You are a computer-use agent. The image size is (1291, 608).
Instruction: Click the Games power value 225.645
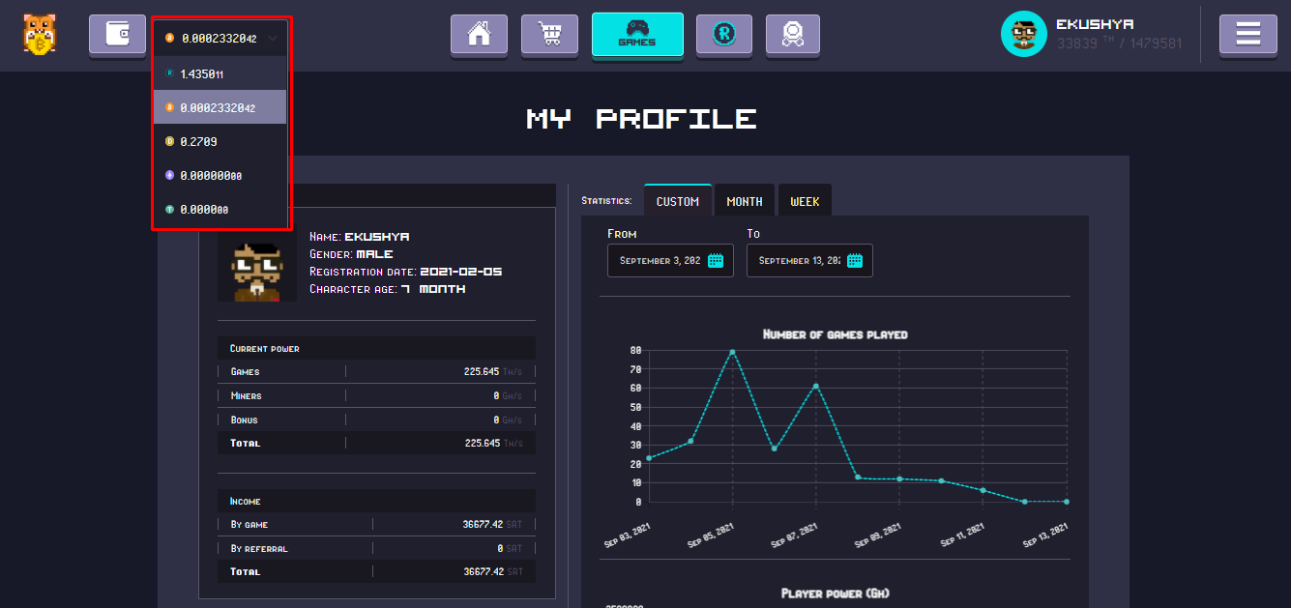point(482,371)
